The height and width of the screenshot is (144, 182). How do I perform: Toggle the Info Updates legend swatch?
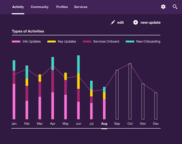pos(16,42)
